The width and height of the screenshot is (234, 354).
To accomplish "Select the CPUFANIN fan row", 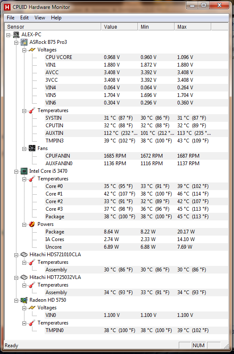I will (x=137, y=156).
